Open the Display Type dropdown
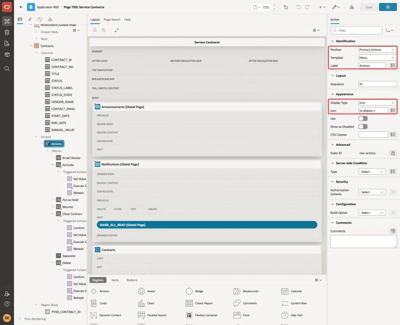 [x=377, y=103]
